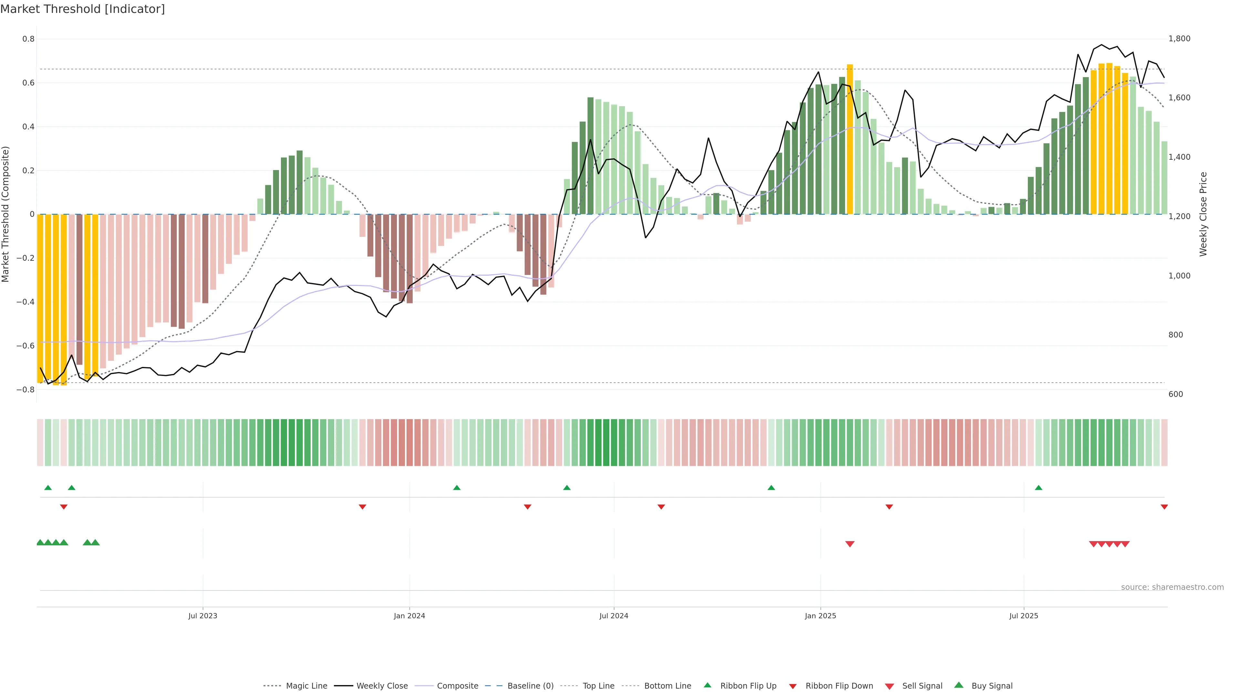Click the Market Threshold [Indicator] title

tap(82, 9)
